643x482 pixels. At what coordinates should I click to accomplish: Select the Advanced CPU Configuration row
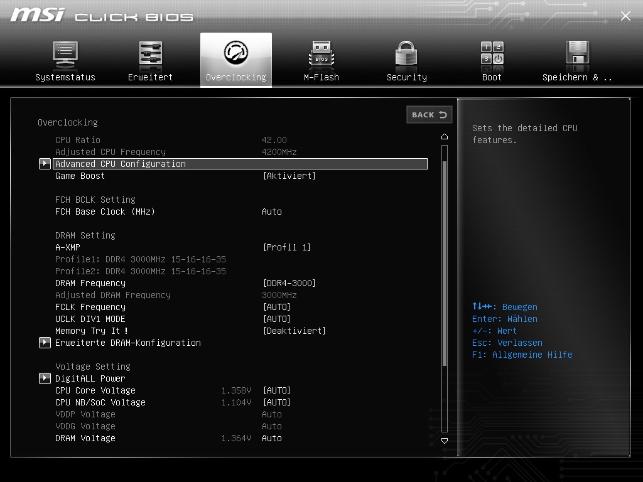240,164
